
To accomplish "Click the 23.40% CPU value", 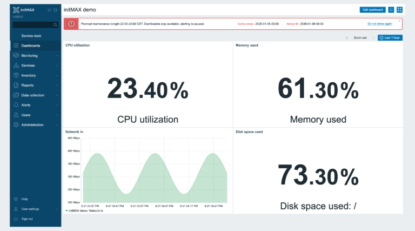I will (148, 89).
